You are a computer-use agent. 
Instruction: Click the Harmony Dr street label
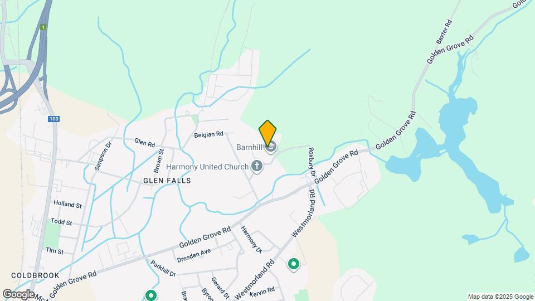pos(251,240)
